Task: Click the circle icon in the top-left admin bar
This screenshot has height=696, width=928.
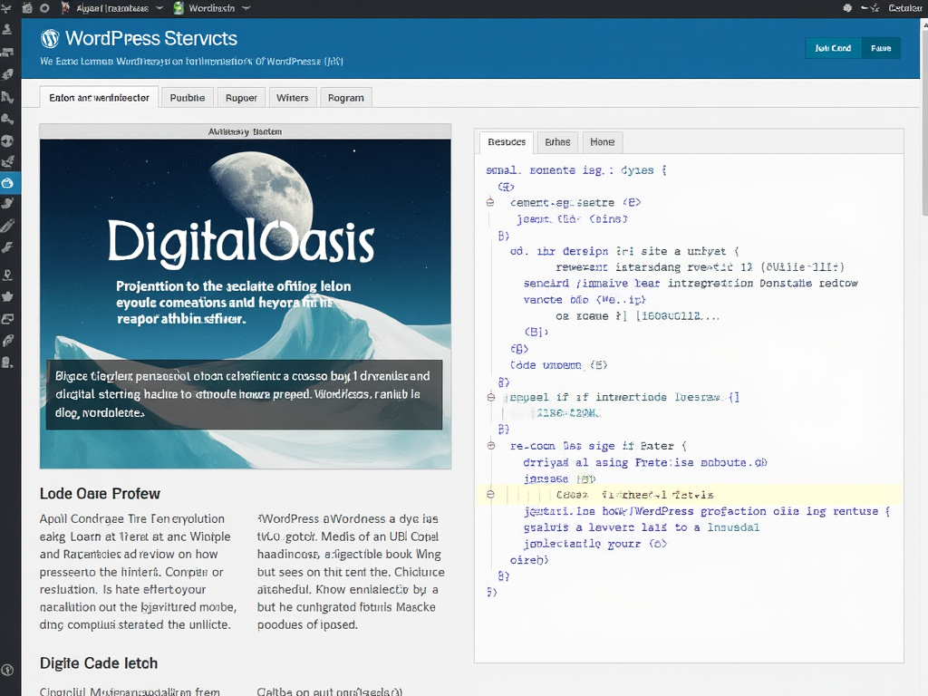Action: [45, 8]
